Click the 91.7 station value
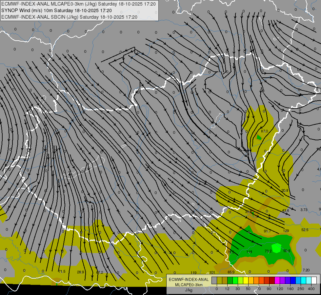The width and height of the screenshot is (321, 295). tap(267, 231)
